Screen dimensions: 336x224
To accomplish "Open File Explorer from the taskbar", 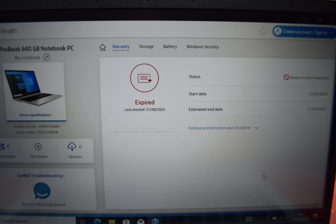I will (x=112, y=222).
